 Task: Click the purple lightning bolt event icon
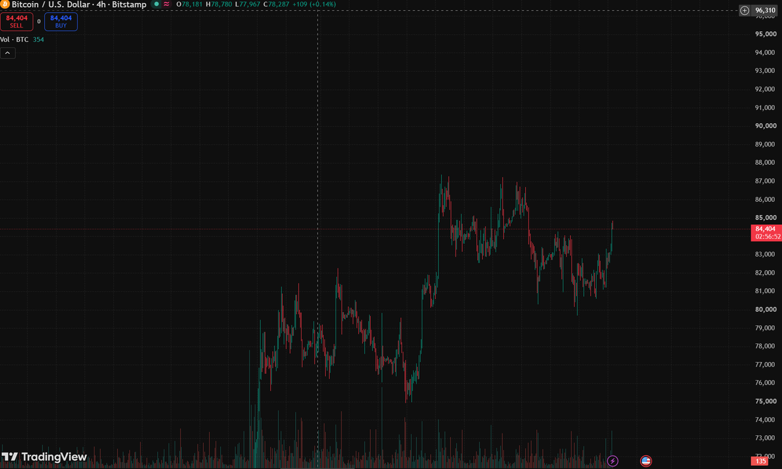point(613,461)
